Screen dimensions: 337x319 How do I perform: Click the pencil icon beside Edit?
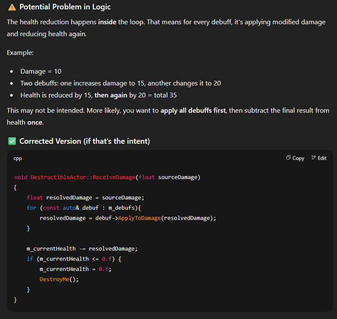[314, 158]
